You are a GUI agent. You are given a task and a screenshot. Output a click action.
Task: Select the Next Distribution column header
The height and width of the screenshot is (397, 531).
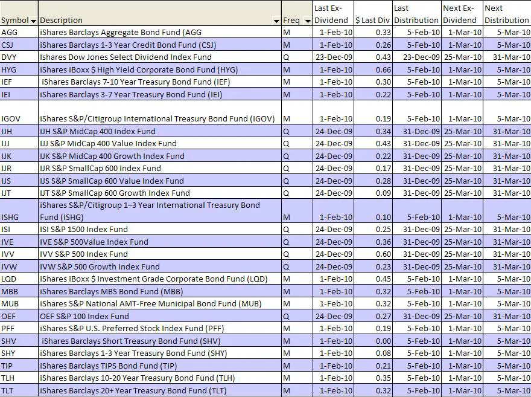pos(507,13)
